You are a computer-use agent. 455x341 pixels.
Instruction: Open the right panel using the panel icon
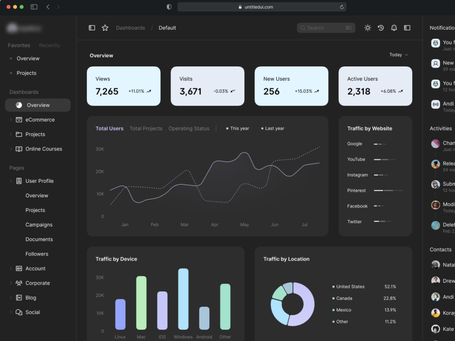click(407, 28)
